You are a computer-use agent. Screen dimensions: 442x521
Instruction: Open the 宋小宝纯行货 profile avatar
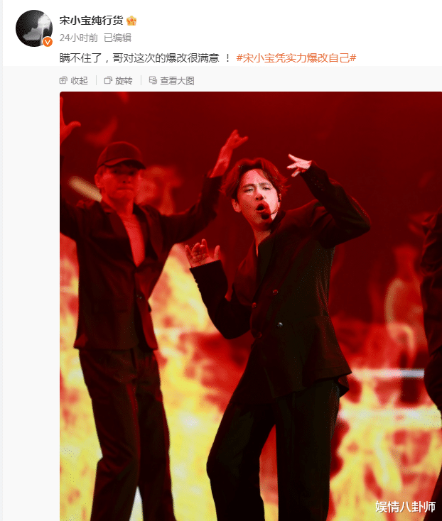(x=34, y=28)
